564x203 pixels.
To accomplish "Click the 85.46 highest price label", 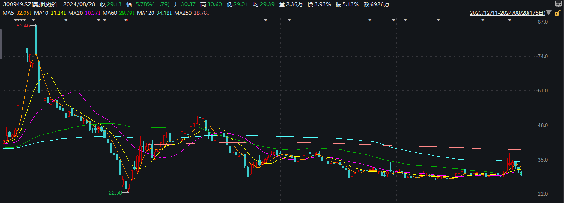I will pos(22,26).
